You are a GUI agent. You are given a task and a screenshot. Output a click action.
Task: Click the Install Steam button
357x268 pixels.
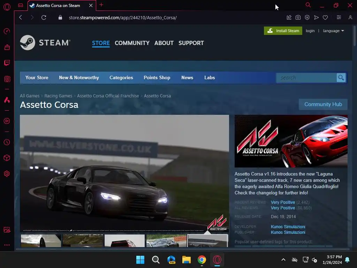tap(283, 31)
